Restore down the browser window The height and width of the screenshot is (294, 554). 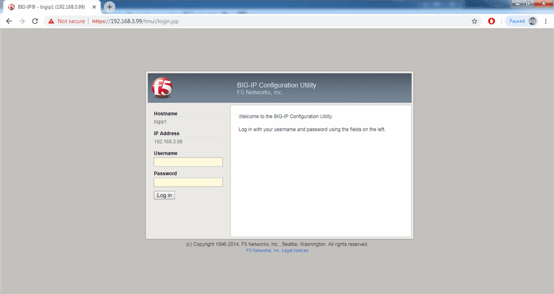click(x=528, y=3)
